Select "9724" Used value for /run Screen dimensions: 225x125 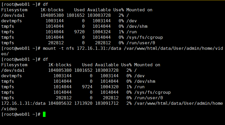click(x=87, y=87)
